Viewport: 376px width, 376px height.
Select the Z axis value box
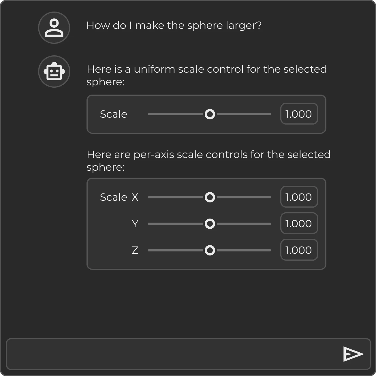[299, 250]
